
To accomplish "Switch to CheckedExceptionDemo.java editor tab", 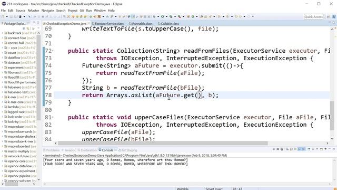I will point(66,23).
